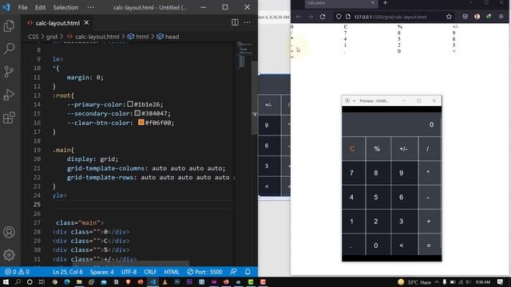Reload the page in Firefox
This screenshot has height=287, width=511.
click(323, 17)
